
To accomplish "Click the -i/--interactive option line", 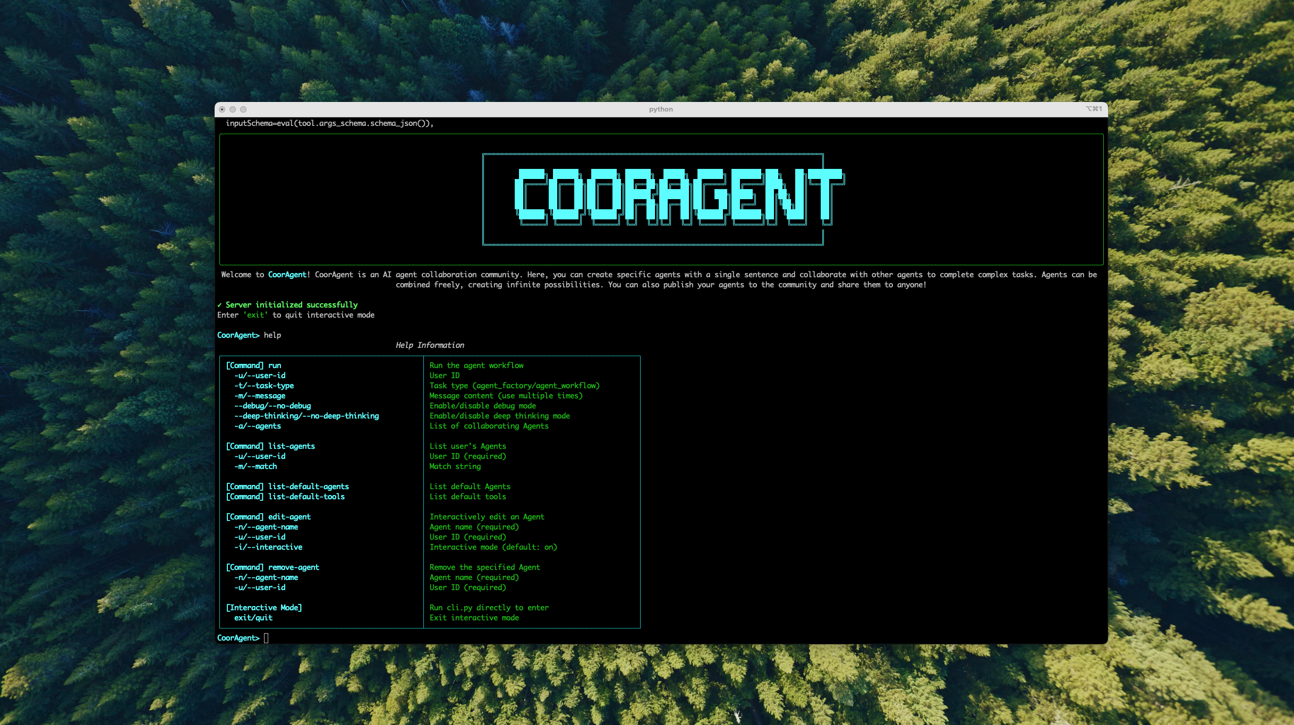I will click(268, 547).
